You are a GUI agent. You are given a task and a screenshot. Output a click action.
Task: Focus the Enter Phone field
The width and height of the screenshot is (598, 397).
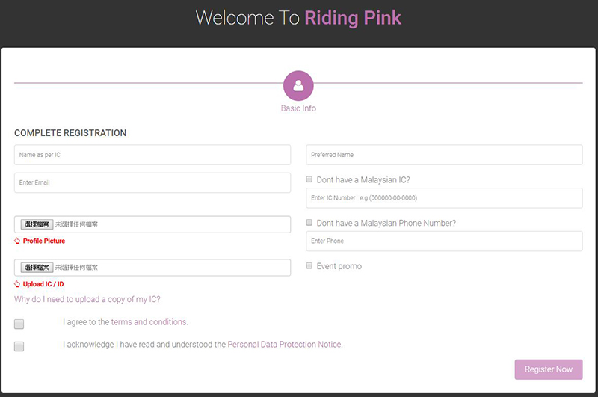[444, 241]
